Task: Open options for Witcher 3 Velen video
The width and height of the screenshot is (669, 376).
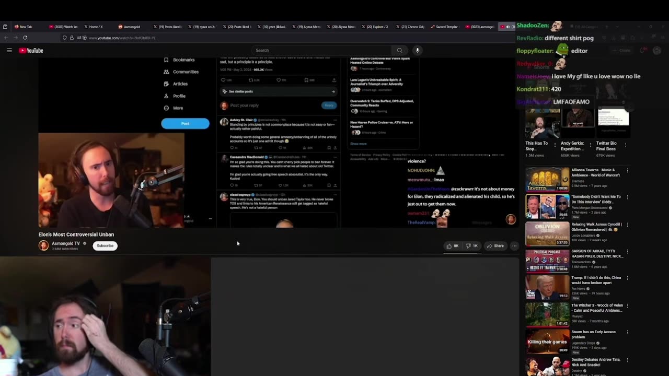Action: click(628, 306)
